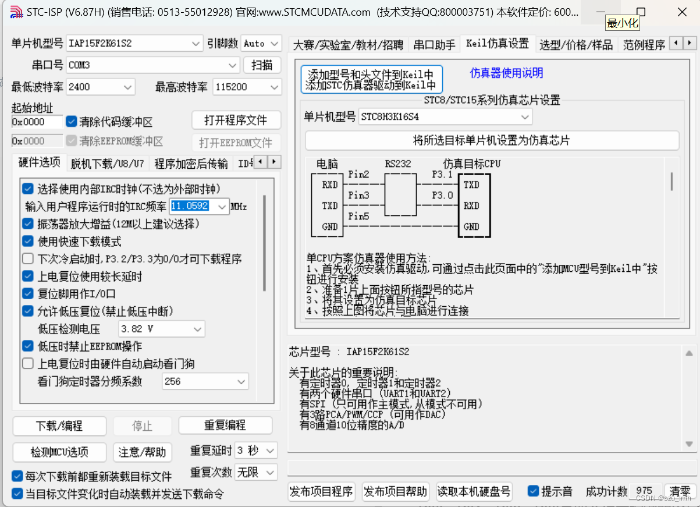700x507 pixels.
Task: Click down arrow of chip info scrollbar
Action: [690, 445]
